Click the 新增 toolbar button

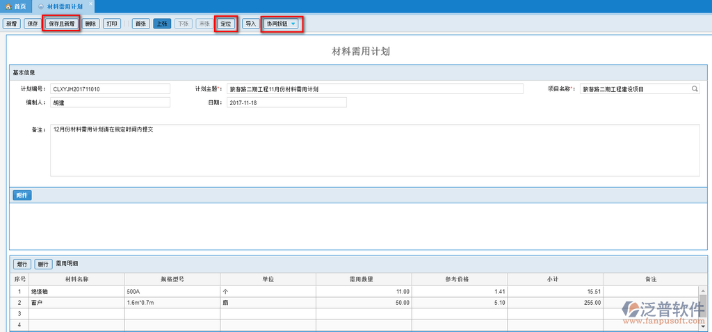pos(12,24)
